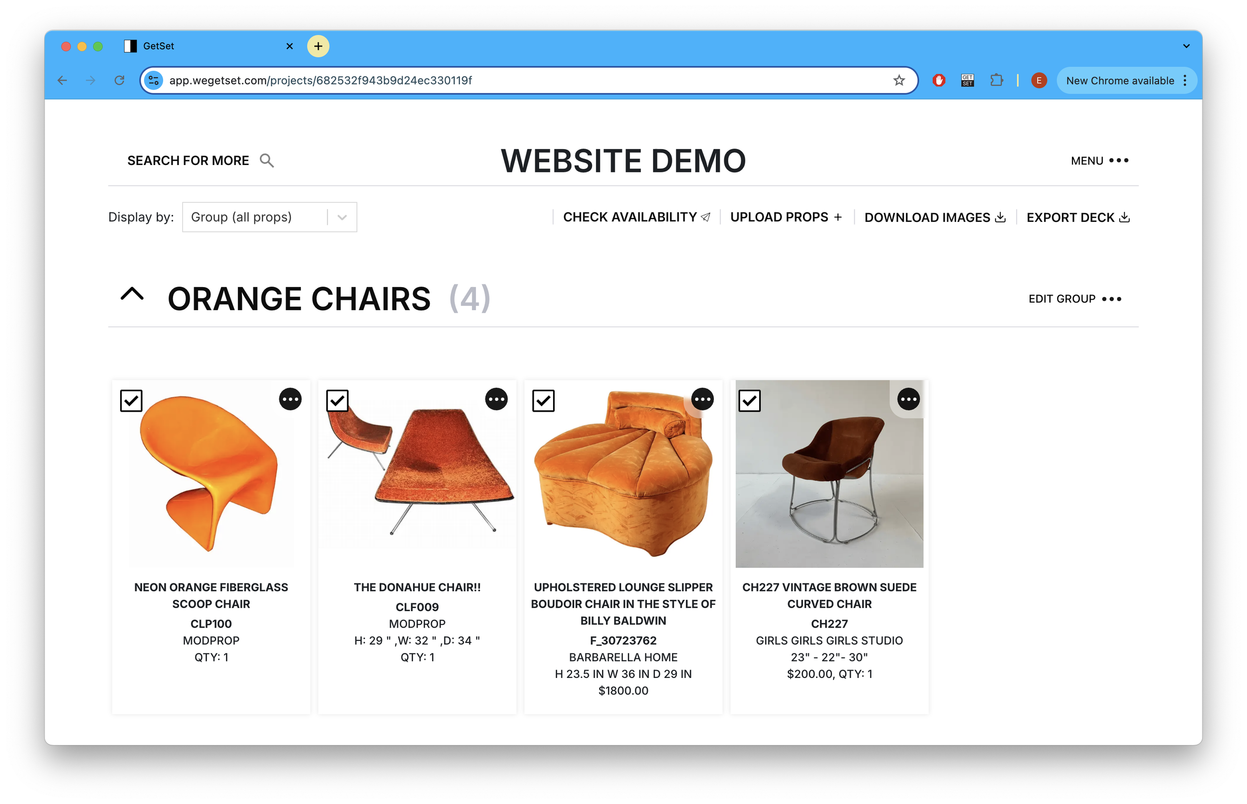Click EXPORT DECK
This screenshot has width=1247, height=804.
click(x=1078, y=218)
